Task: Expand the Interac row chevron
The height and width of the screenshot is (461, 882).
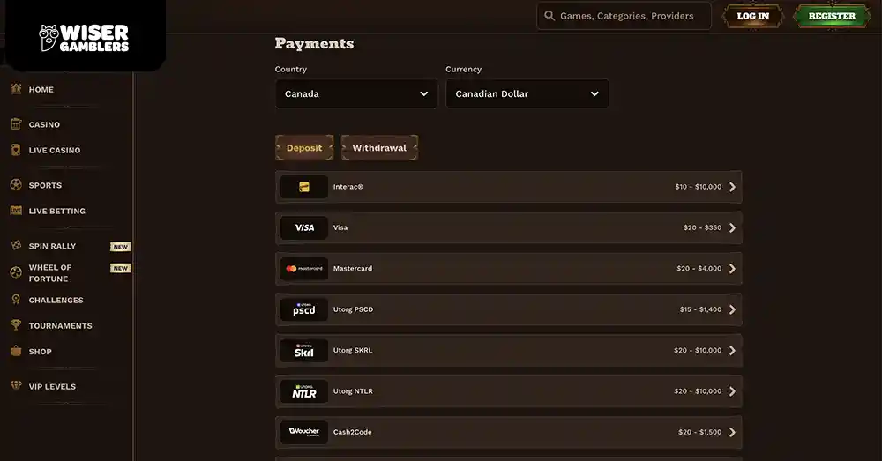Action: click(x=732, y=187)
